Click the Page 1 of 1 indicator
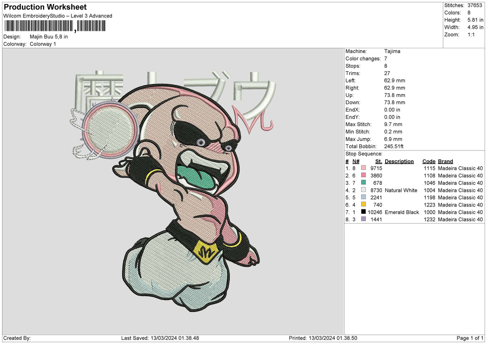The height and width of the screenshot is (344, 487). click(470, 338)
